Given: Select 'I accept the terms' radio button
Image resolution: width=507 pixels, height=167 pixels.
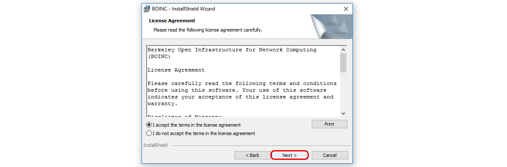Looking at the screenshot, I should pos(149,125).
